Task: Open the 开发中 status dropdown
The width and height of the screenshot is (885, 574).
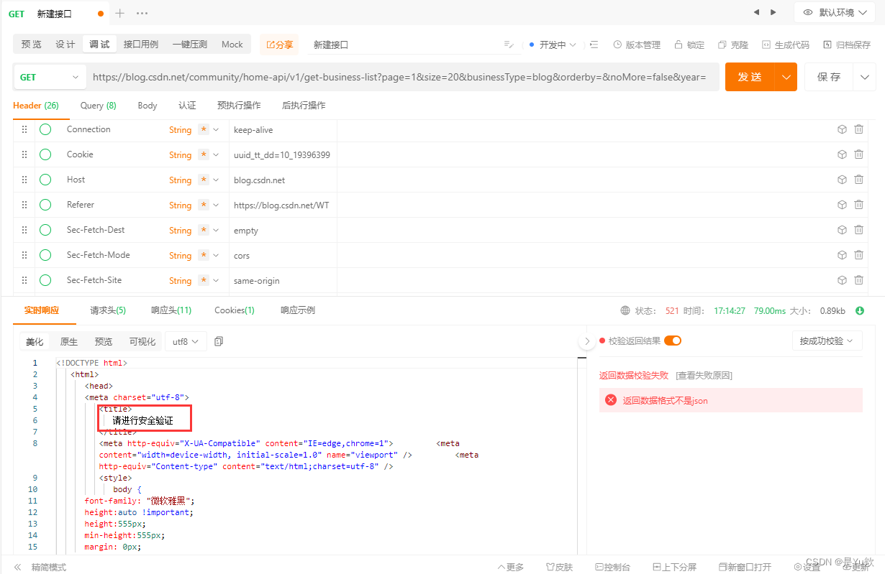Action: coord(552,45)
